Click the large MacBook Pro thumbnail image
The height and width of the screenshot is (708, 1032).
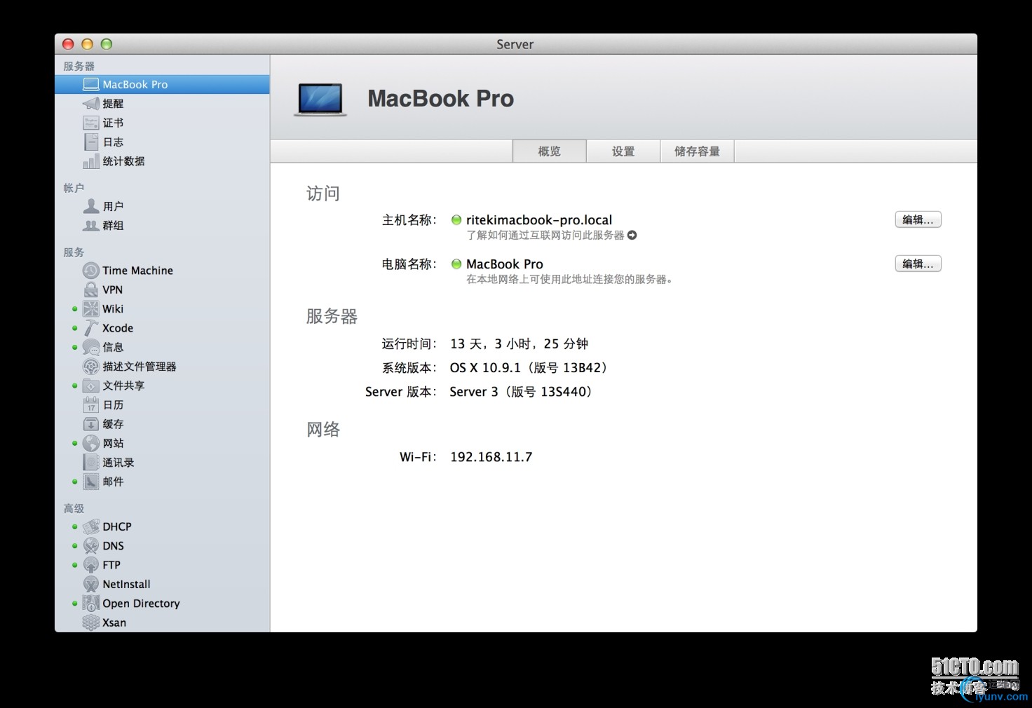point(320,100)
